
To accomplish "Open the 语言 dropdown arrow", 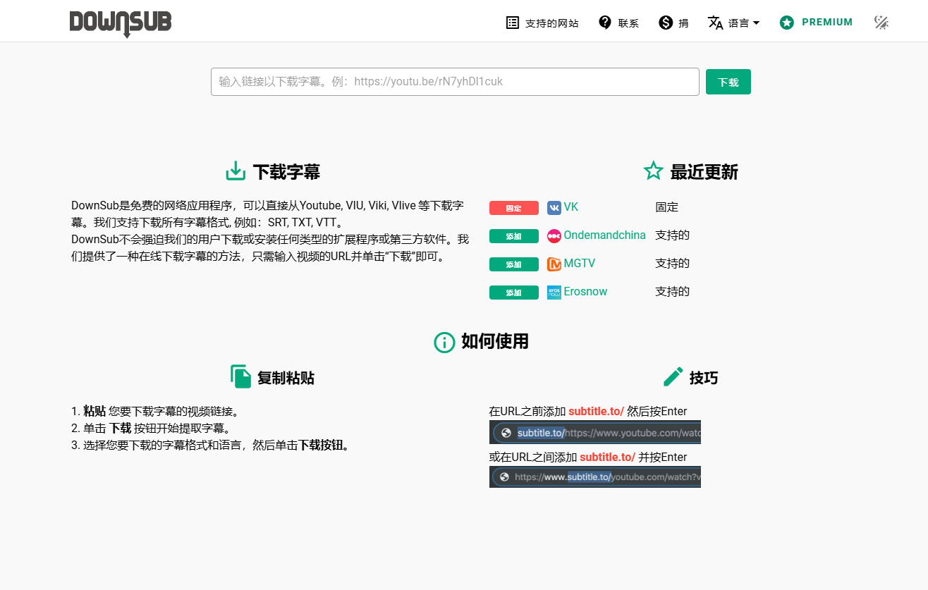I will 757,23.
